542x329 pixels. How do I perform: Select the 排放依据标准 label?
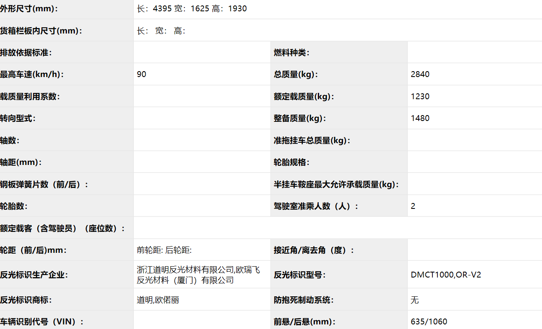click(26, 53)
